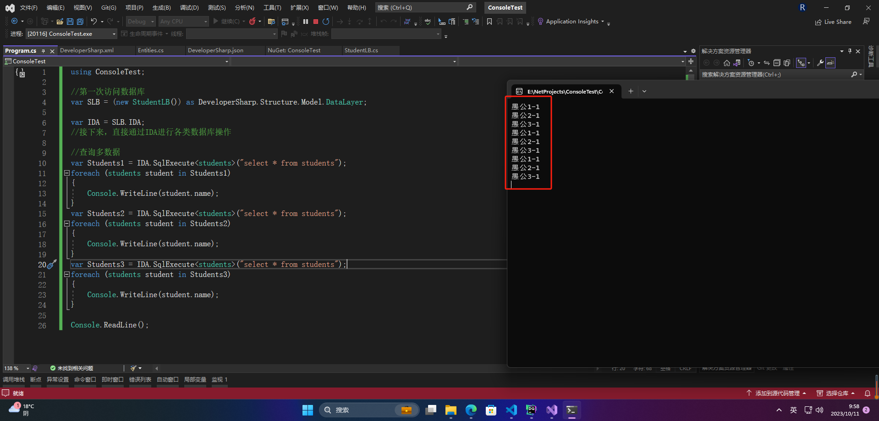Toggle auto-hide pin of Solution Explorer
Image resolution: width=879 pixels, height=421 pixels.
850,51
